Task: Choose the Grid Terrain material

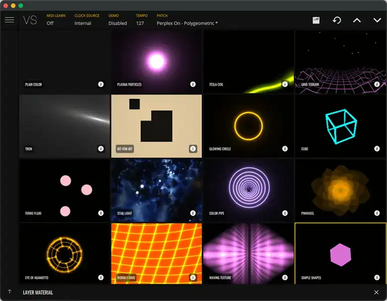Action: pos(340,62)
